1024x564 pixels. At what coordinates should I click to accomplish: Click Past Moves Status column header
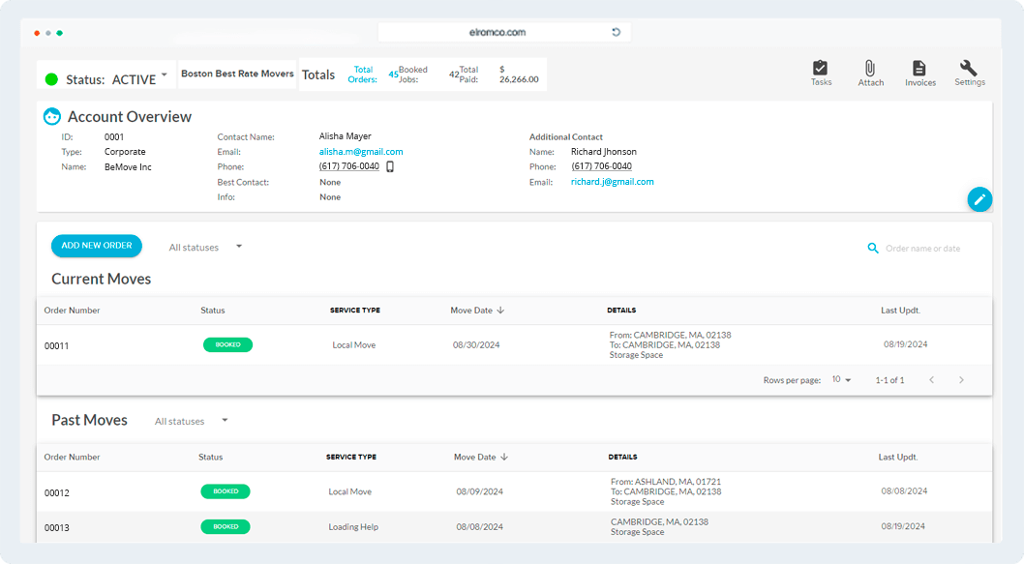[x=210, y=457]
